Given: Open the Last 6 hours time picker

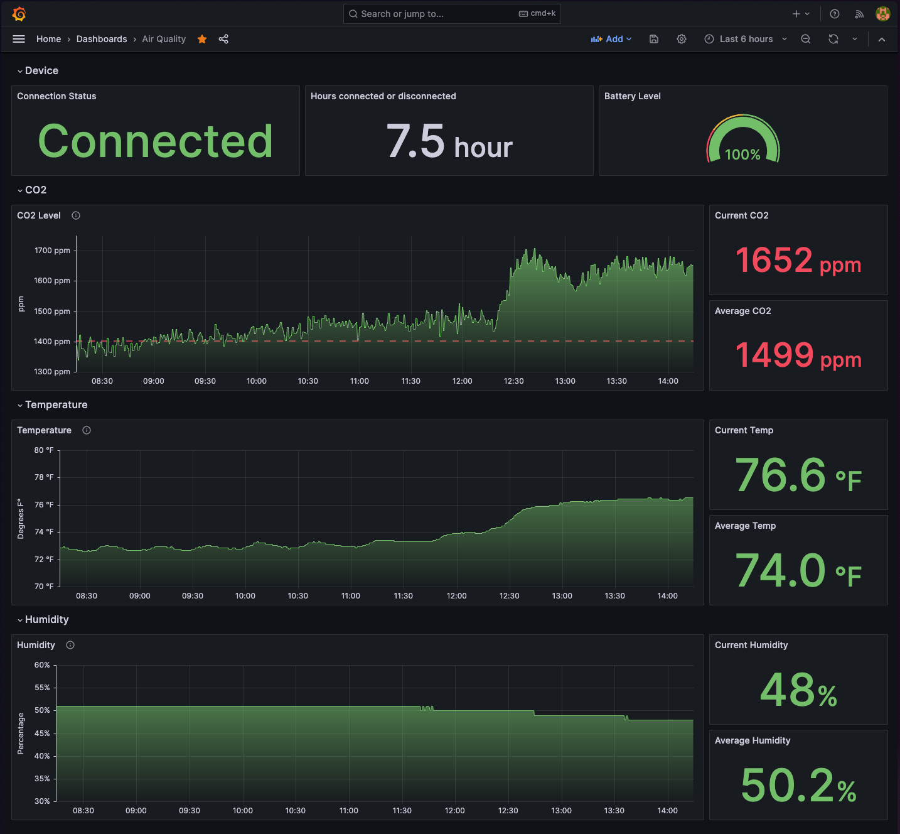Looking at the screenshot, I should click(x=746, y=39).
